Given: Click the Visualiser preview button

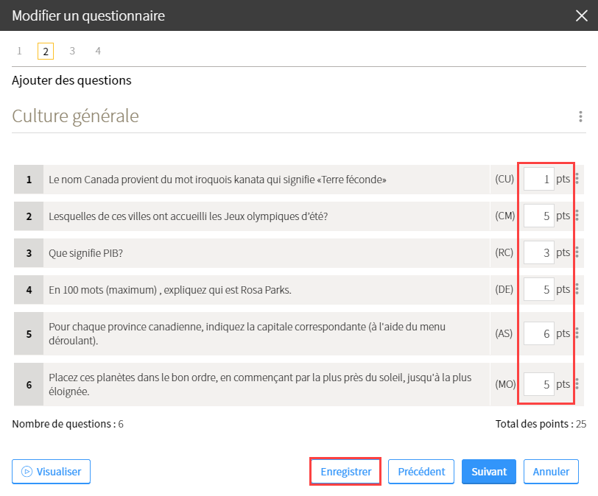Looking at the screenshot, I should [x=51, y=472].
